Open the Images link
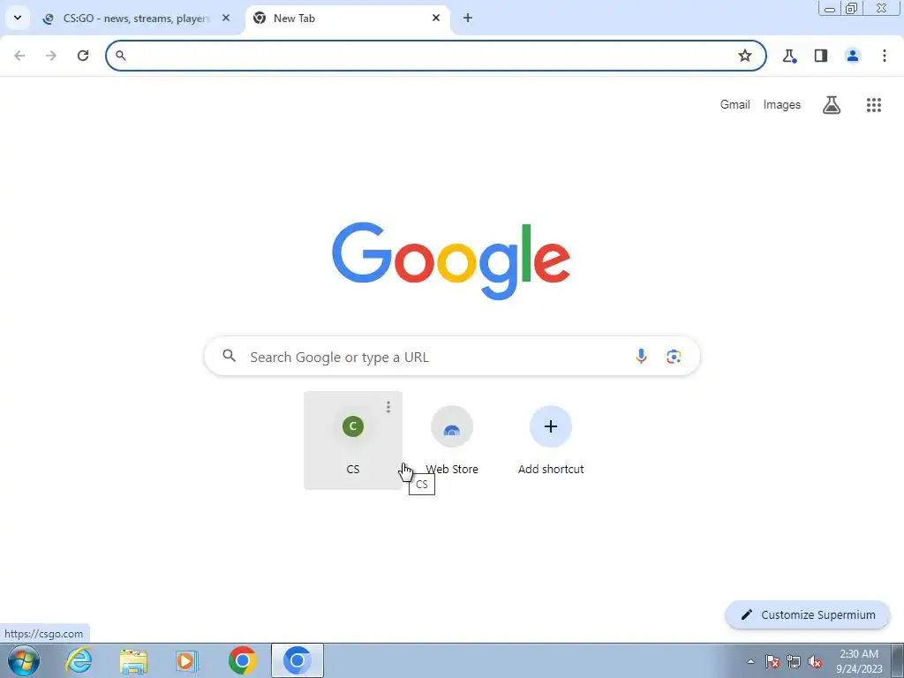The height and width of the screenshot is (678, 904). click(x=782, y=104)
